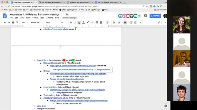Open the Insert menu
The width and height of the screenshot is (197, 110).
(x=28, y=18)
